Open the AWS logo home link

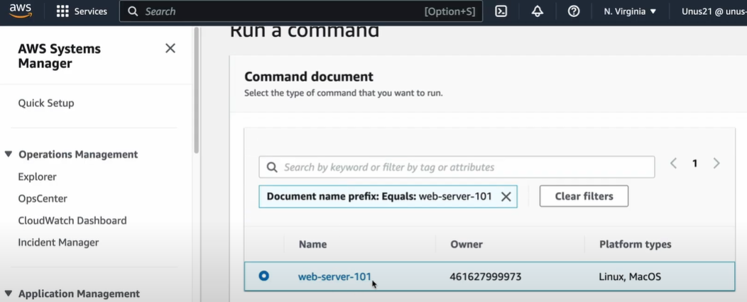(x=21, y=11)
